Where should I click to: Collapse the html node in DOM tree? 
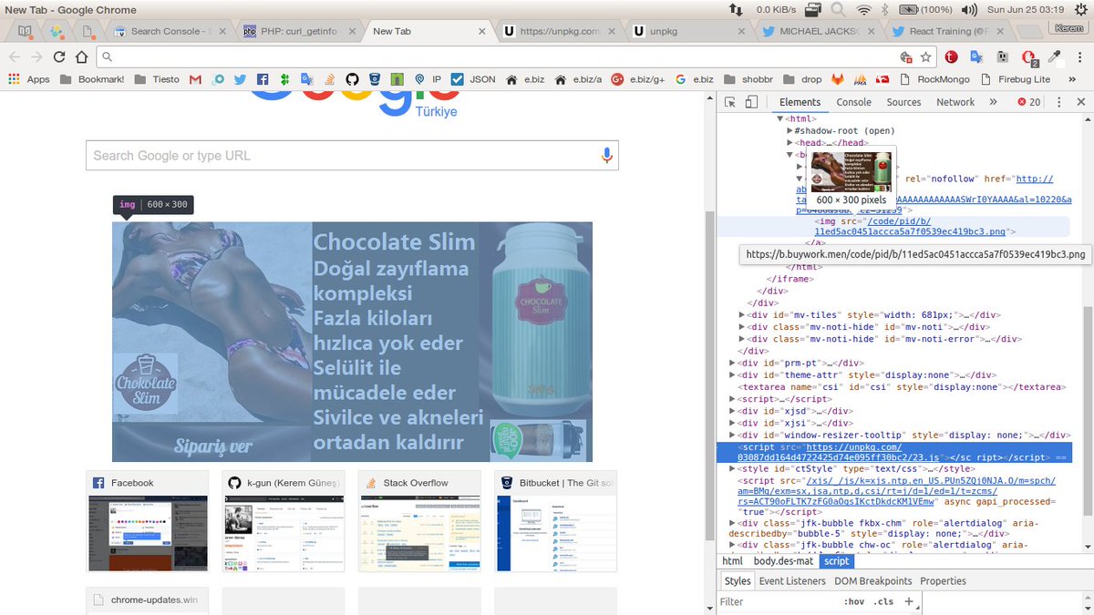click(x=780, y=118)
